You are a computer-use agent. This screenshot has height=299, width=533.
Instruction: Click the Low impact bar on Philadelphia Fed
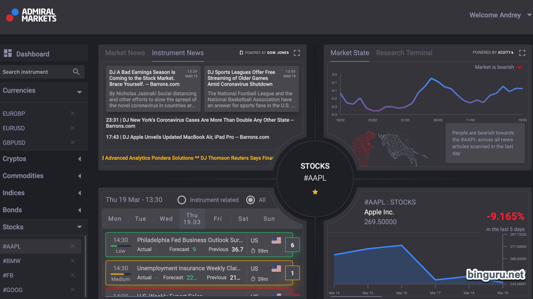coord(120,246)
